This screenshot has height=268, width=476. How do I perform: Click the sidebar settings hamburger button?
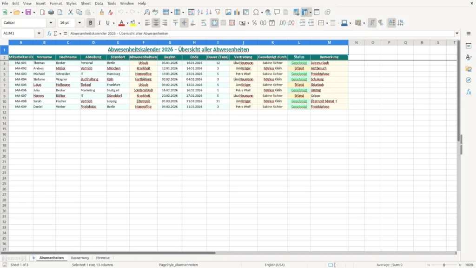point(469,33)
